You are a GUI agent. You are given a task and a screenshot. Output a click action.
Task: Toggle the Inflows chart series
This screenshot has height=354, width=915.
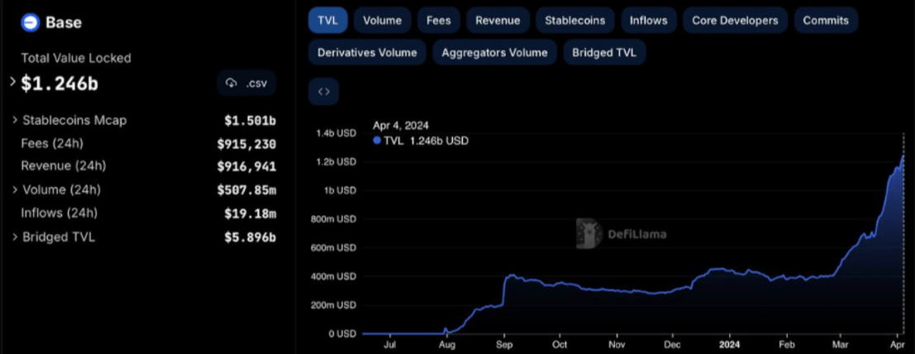point(648,21)
